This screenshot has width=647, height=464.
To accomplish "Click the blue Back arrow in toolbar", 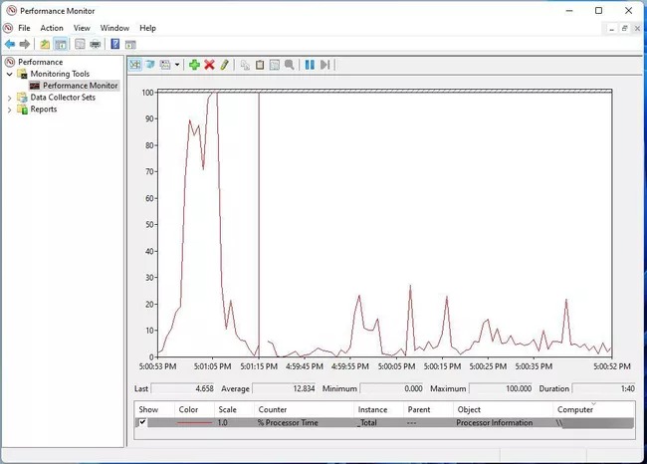I will point(10,44).
